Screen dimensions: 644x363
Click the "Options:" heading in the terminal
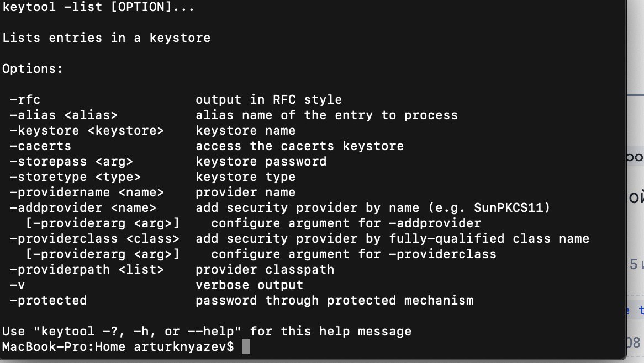pyautogui.click(x=33, y=69)
